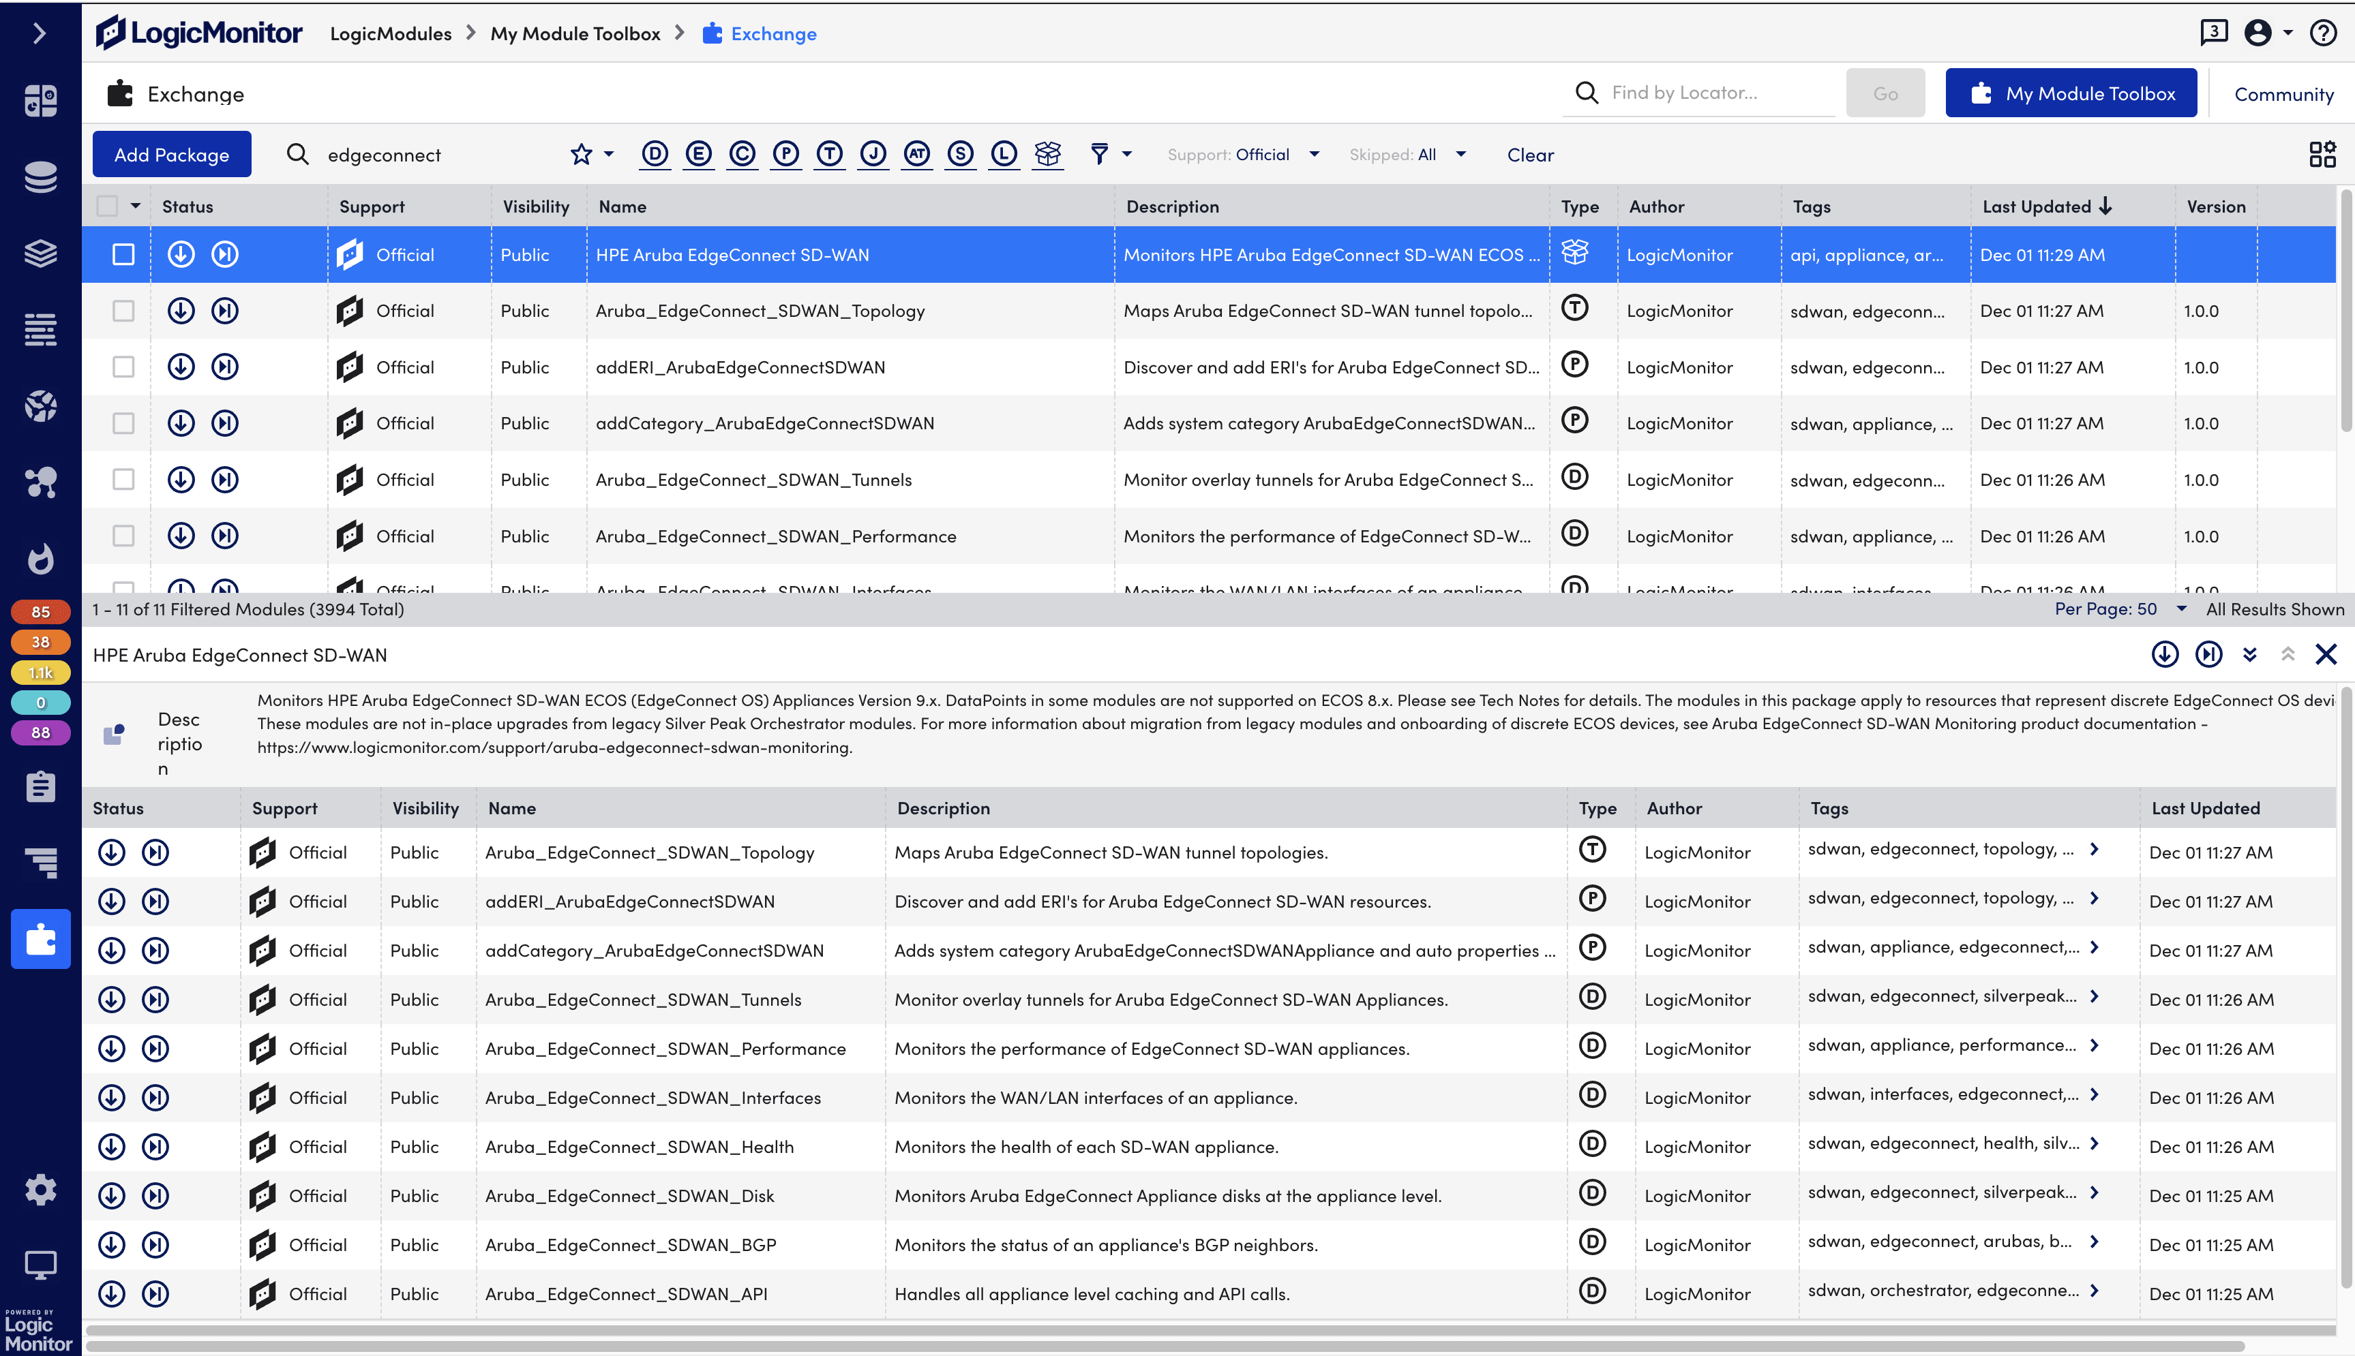Check the top addCategory_ArubaEdgeConnectSDWAN row checkbox

click(123, 424)
